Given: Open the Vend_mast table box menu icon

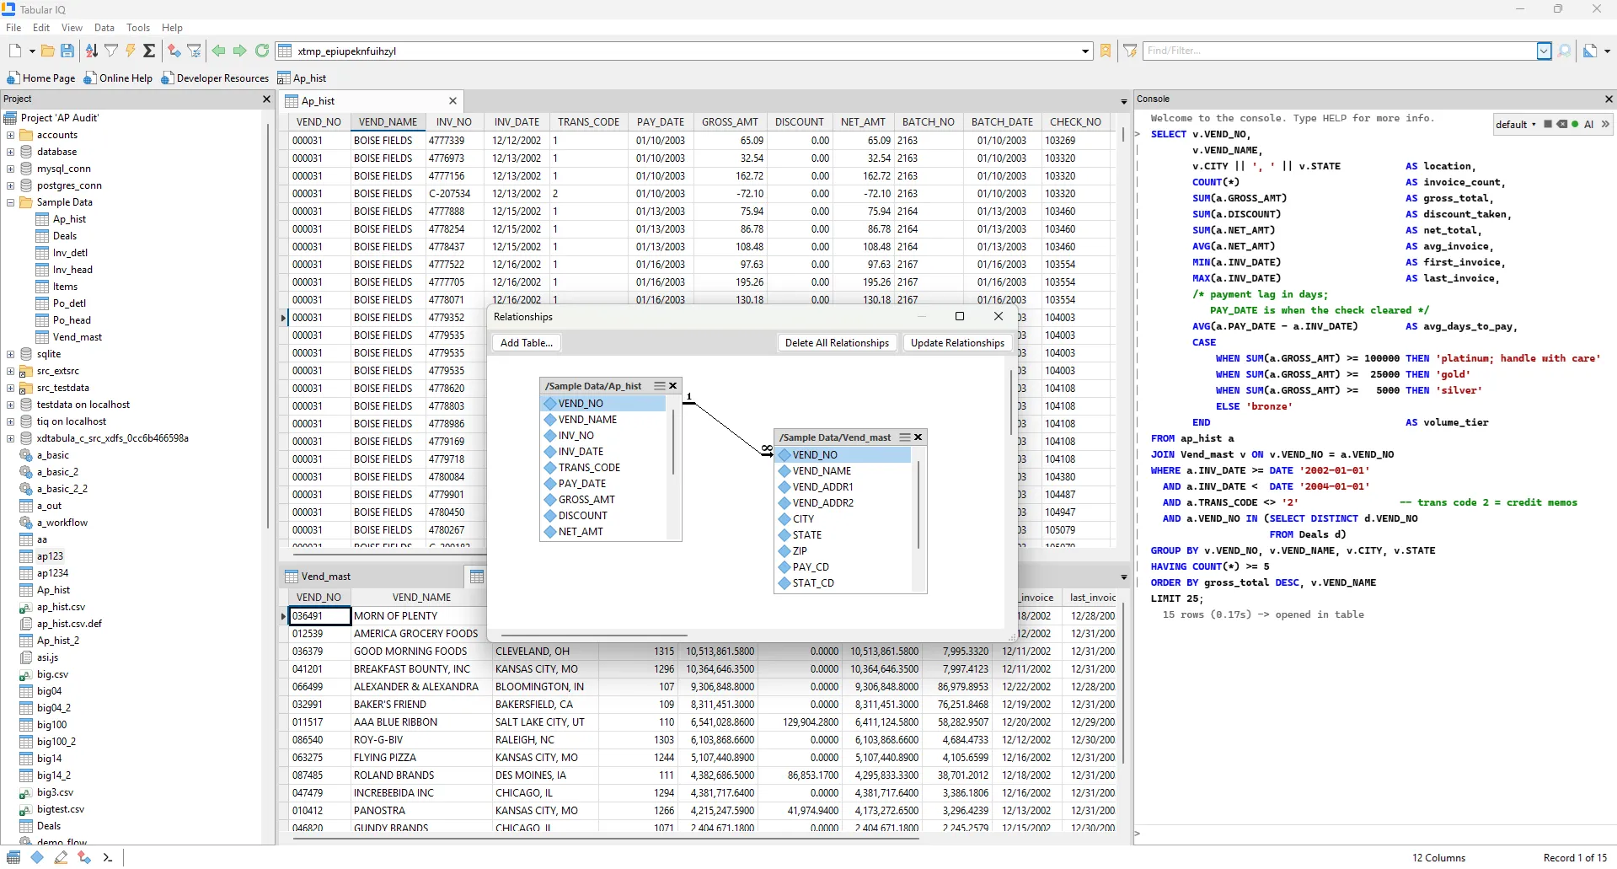Looking at the screenshot, I should pos(905,437).
